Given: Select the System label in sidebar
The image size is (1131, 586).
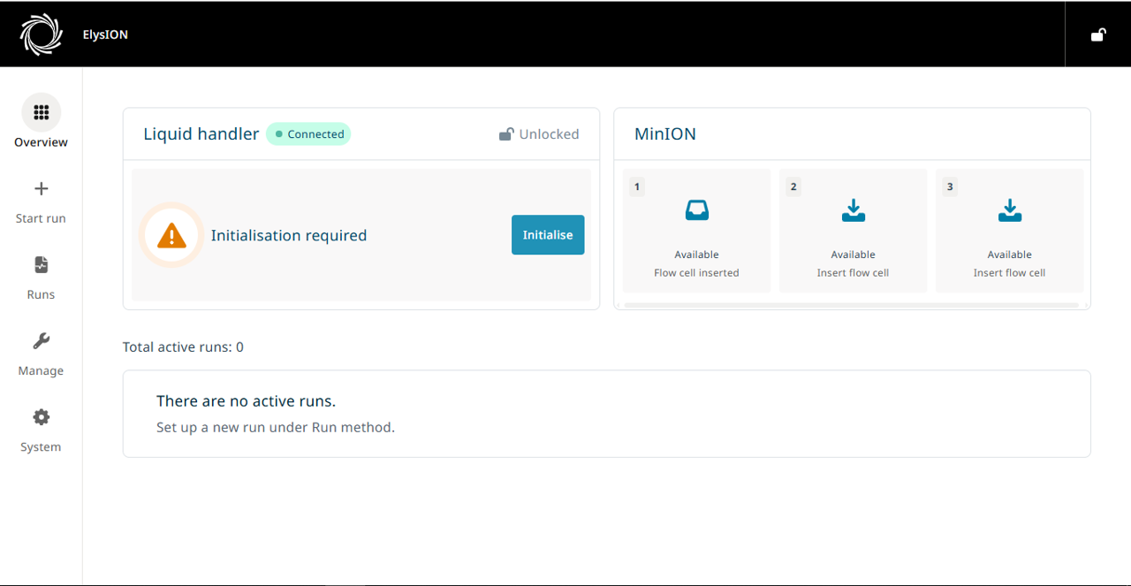Looking at the screenshot, I should pyautogui.click(x=41, y=447).
